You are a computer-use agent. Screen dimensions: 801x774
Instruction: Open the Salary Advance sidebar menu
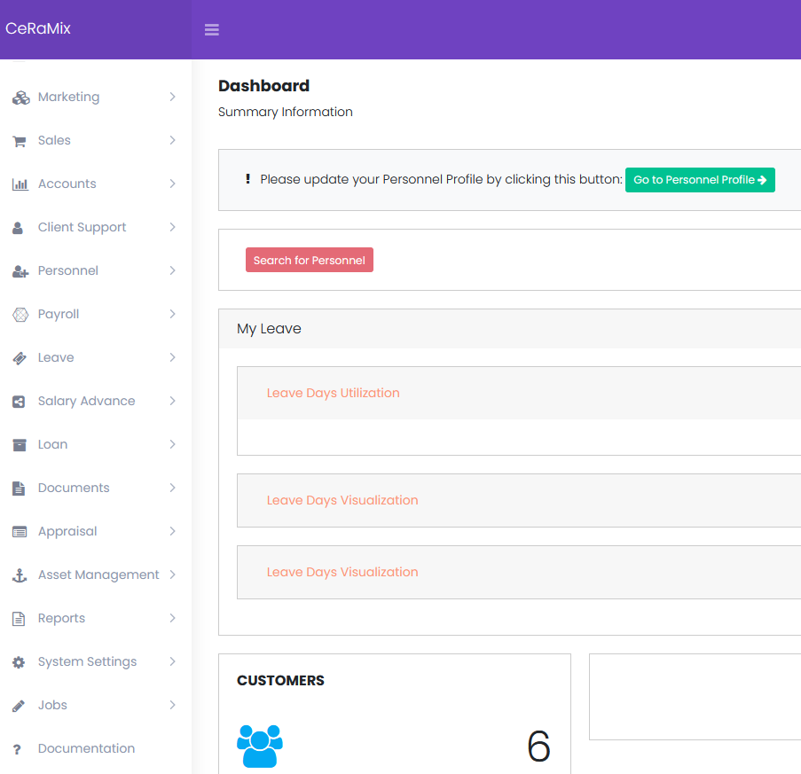click(x=96, y=401)
